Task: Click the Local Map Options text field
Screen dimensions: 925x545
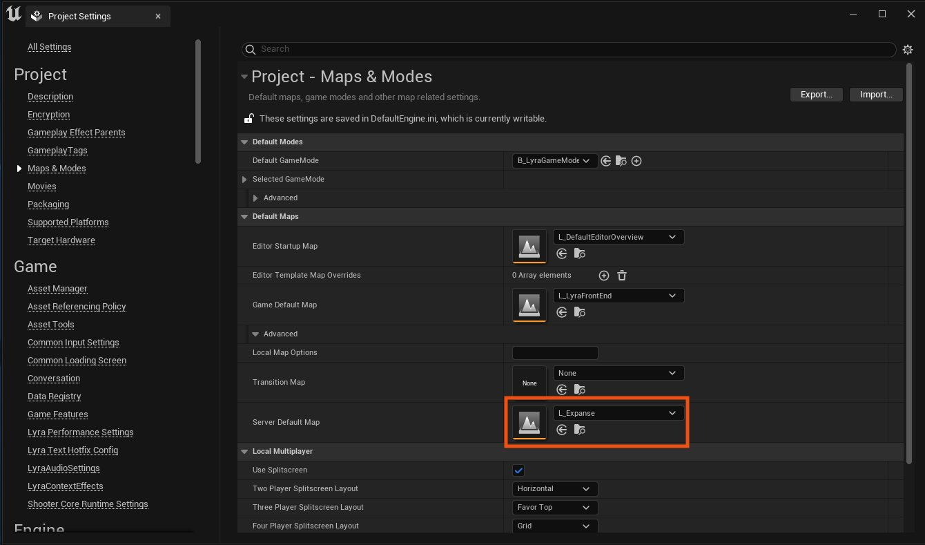Action: (x=555, y=353)
